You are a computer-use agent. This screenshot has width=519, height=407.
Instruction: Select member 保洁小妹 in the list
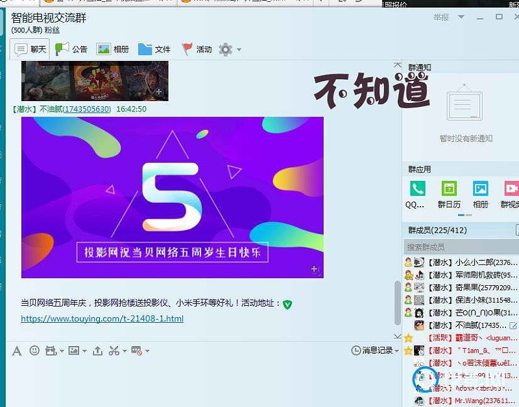pos(461,300)
